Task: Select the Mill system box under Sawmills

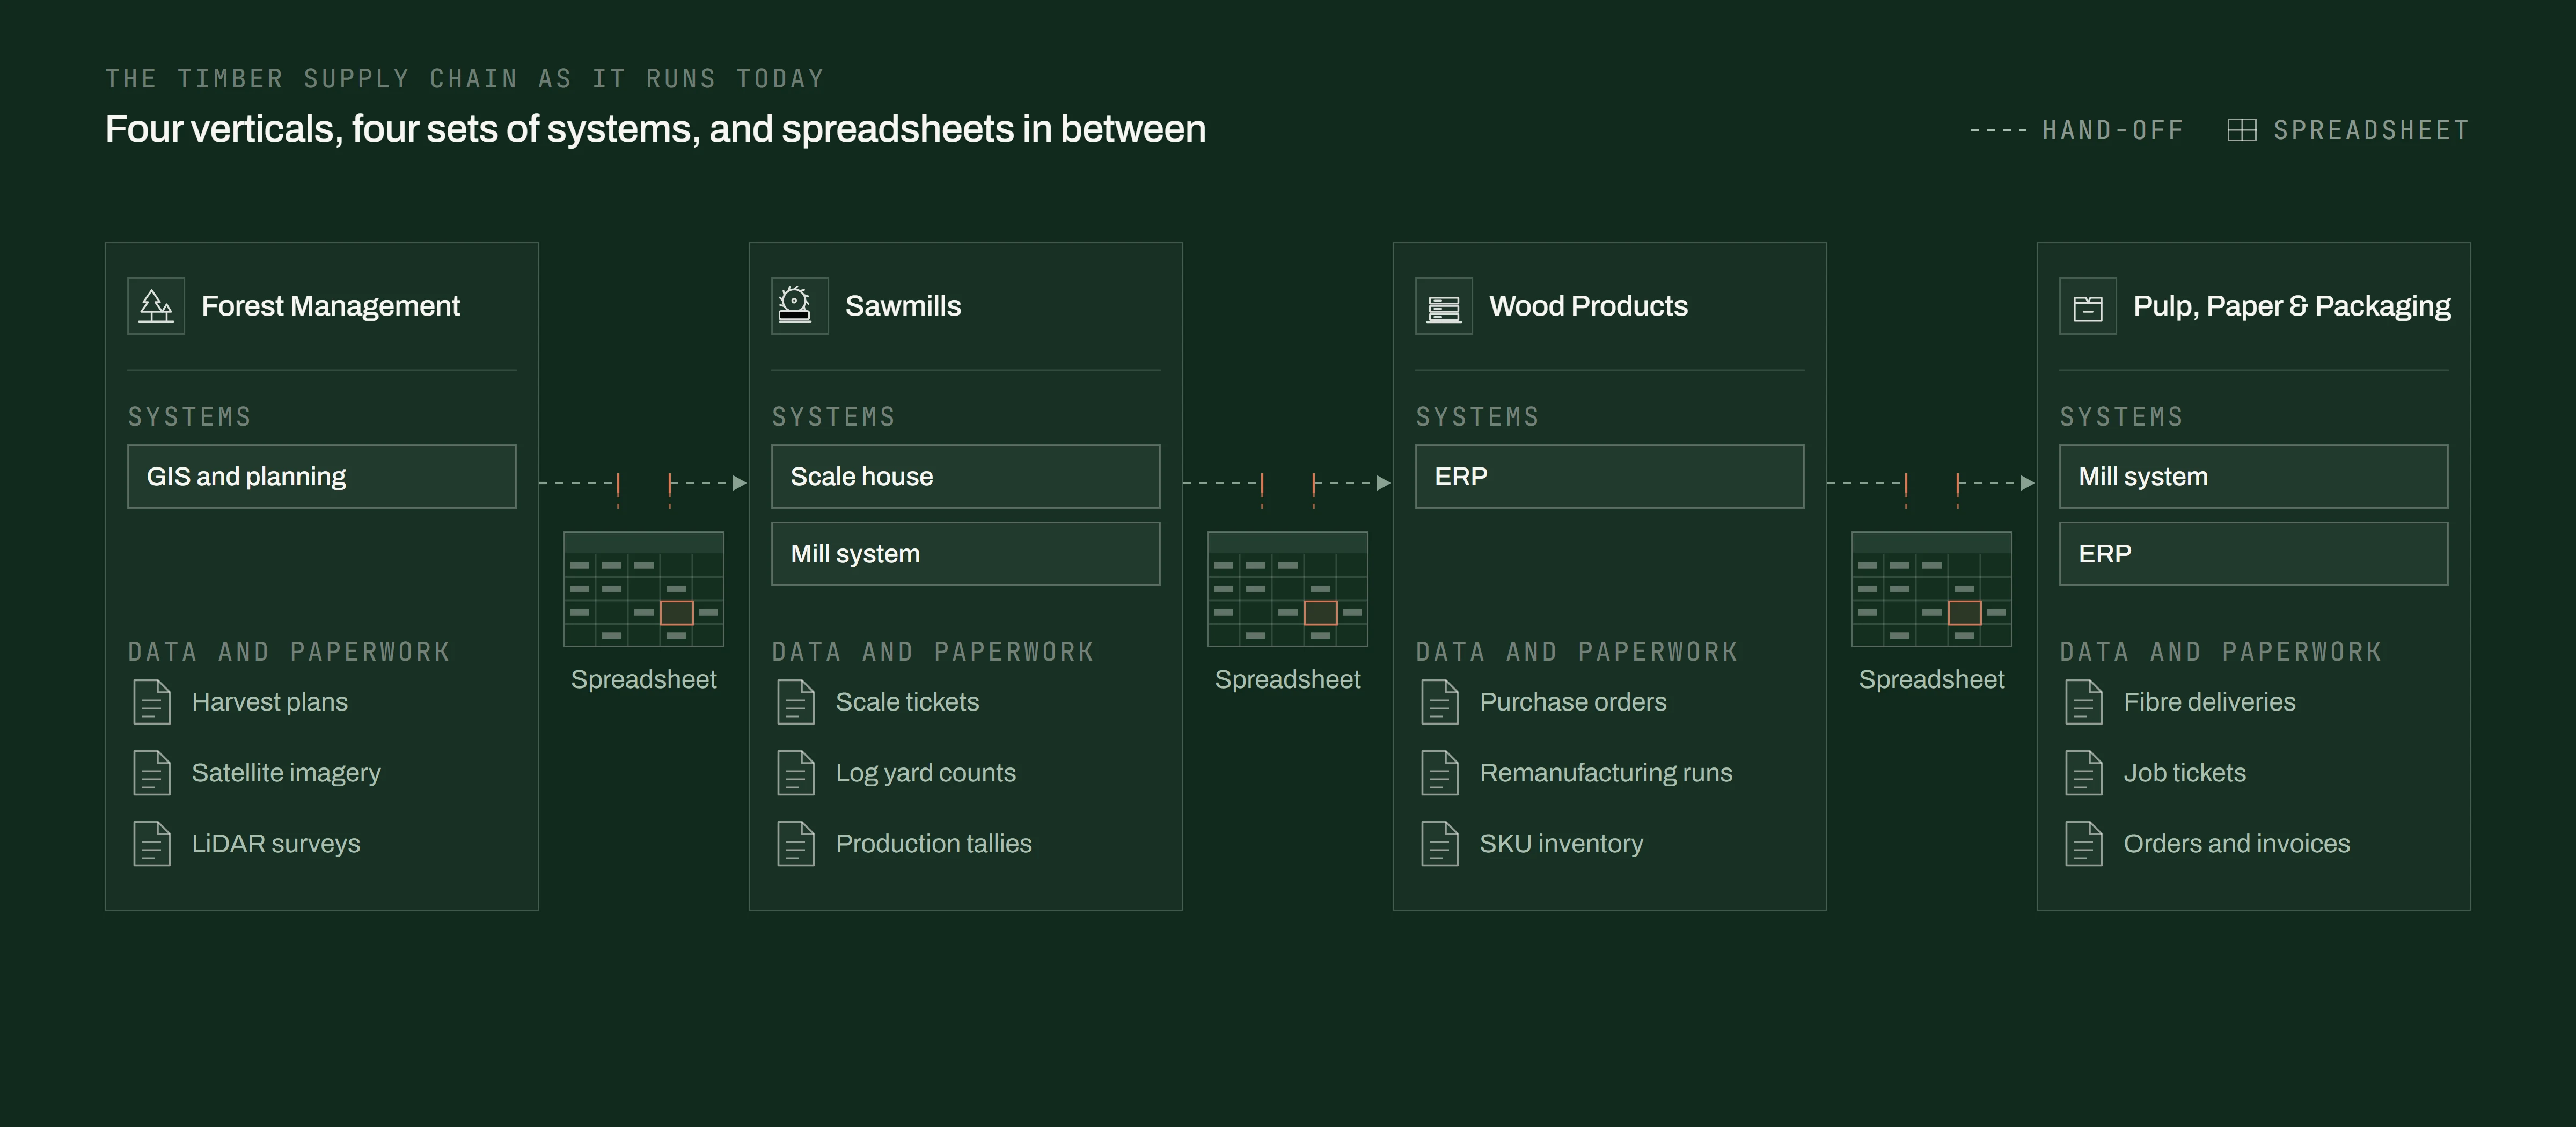Action: [966, 554]
